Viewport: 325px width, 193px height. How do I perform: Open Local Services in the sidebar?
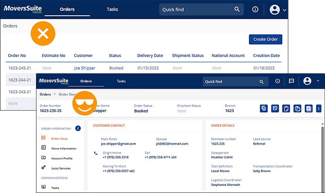click(61, 168)
